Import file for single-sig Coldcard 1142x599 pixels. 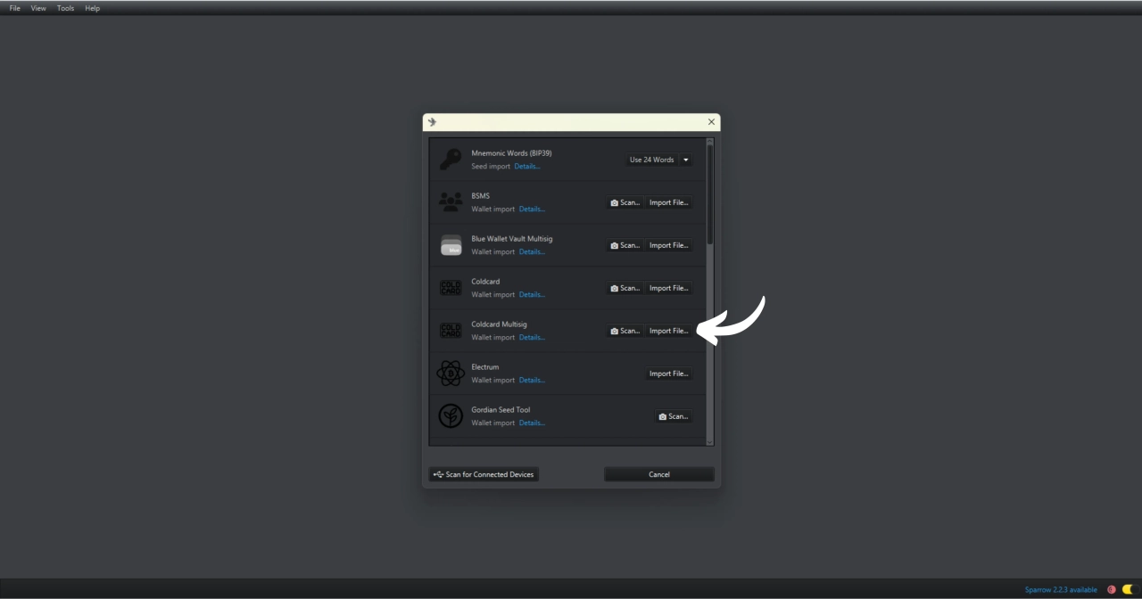point(669,288)
